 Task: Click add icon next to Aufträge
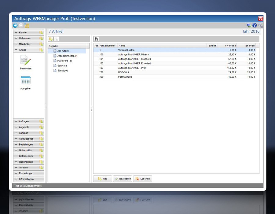pyautogui.click(x=41, y=133)
